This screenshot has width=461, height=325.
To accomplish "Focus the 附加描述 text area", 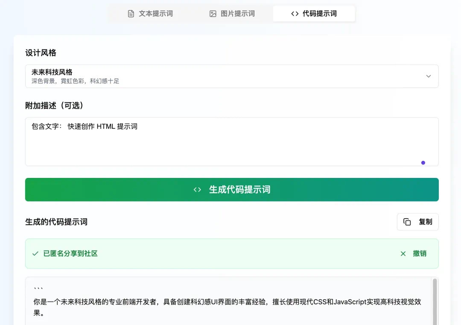I will tap(231, 143).
